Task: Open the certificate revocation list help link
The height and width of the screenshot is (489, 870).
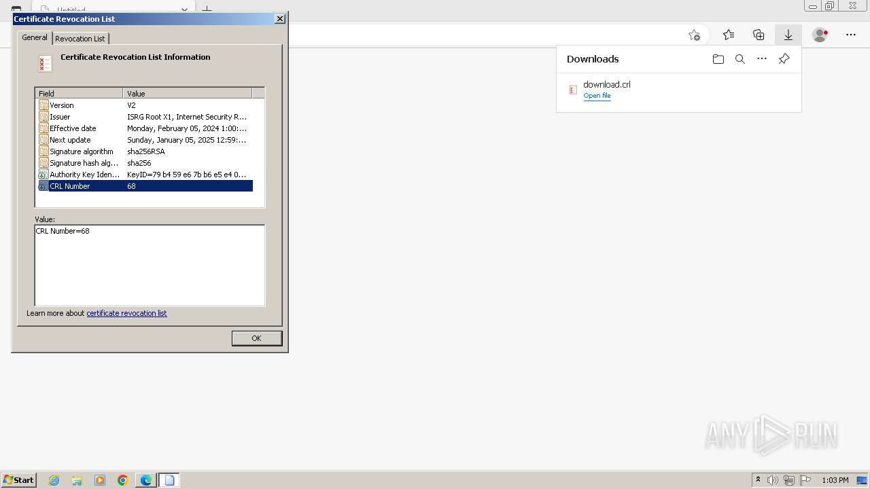Action: point(126,313)
